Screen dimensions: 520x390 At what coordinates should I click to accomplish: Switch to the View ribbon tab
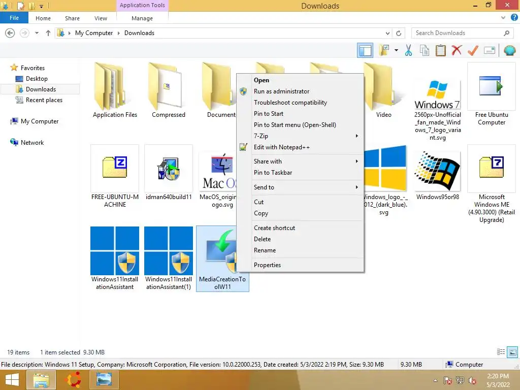click(x=101, y=18)
